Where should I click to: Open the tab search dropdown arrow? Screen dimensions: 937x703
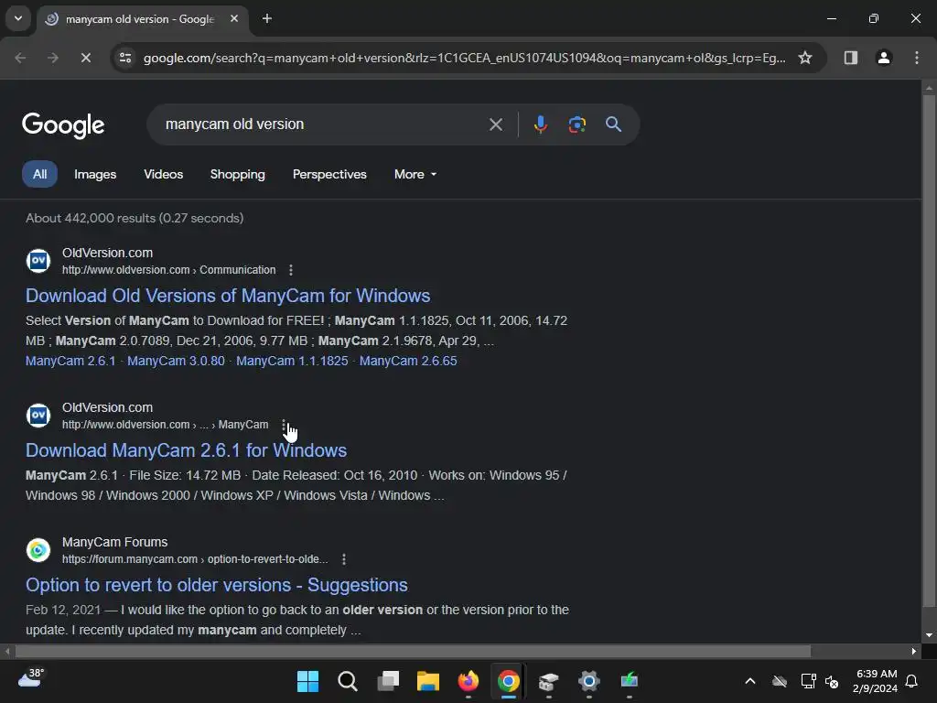pyautogui.click(x=18, y=18)
